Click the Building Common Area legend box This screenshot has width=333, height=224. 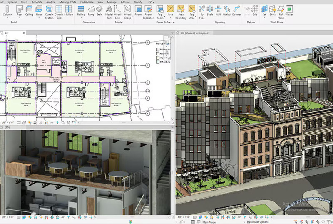[157, 49]
